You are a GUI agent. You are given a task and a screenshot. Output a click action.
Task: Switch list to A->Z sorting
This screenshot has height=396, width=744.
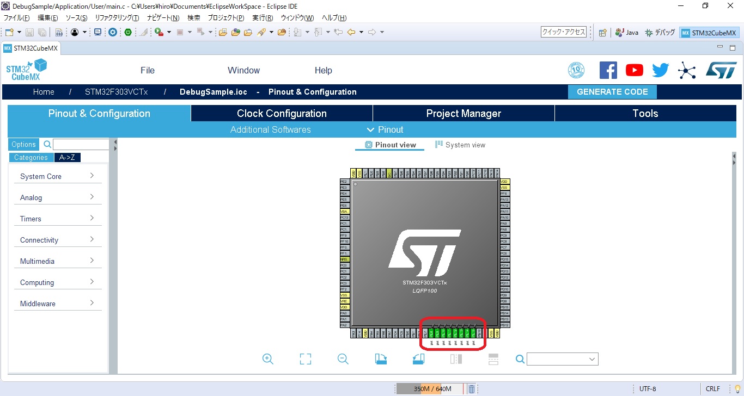click(x=68, y=158)
